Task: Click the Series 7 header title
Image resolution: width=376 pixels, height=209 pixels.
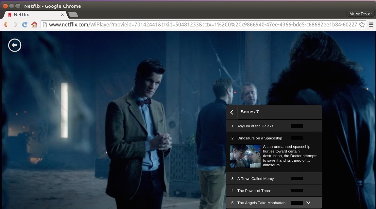Action: [x=249, y=112]
